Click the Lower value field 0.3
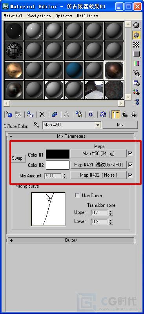The width and height of the screenshot is (144, 314). pyautogui.click(x=100, y=222)
